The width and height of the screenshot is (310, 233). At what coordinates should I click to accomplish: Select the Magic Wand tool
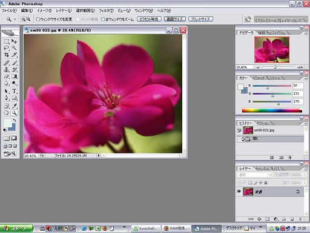[14, 48]
